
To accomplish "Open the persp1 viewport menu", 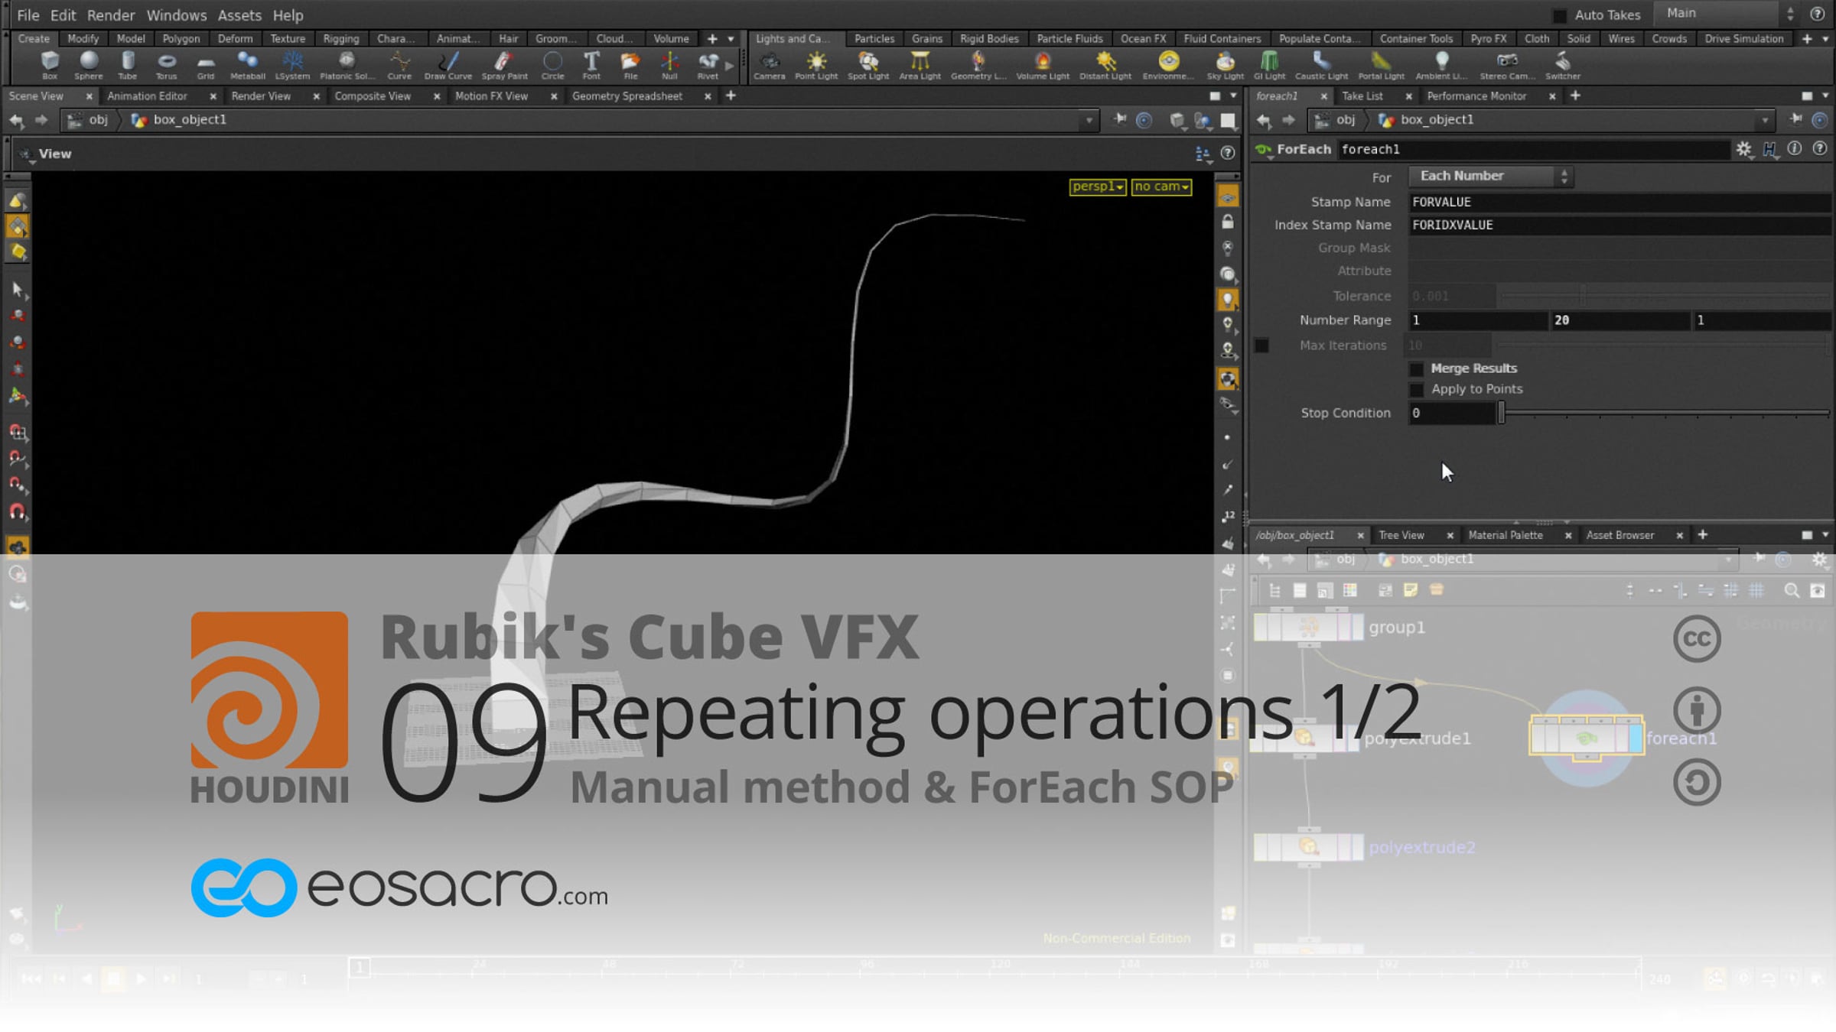I will point(1097,187).
